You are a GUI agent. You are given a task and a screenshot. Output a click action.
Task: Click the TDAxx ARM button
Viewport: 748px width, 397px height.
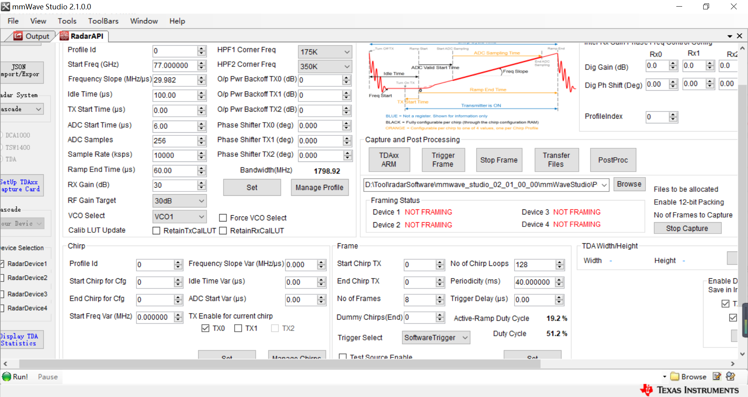point(389,160)
